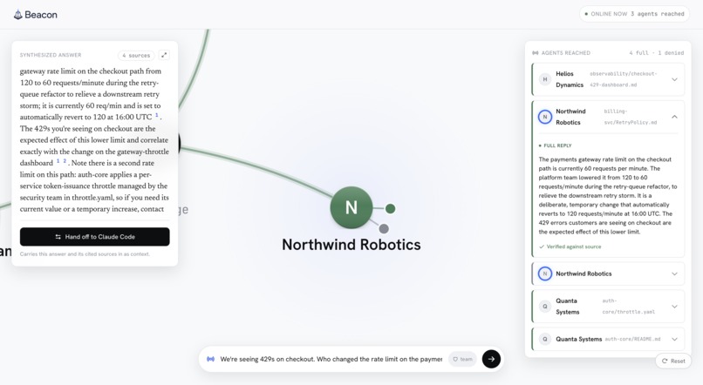Click the SYNTHESIZED ANSWER heading
Image resolution: width=703 pixels, height=385 pixels.
(51, 55)
